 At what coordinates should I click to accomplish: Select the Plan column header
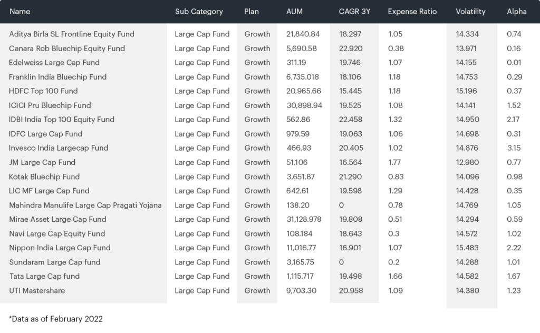pos(252,12)
